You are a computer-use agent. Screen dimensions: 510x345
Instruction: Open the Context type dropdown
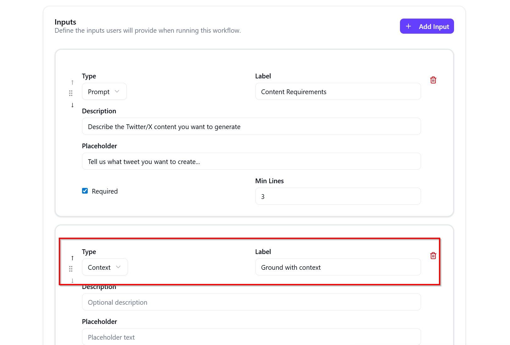pyautogui.click(x=105, y=267)
